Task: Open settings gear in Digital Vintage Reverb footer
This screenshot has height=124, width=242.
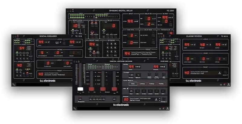Action: (x=160, y=108)
